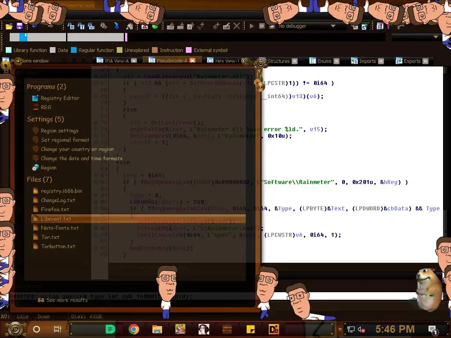Screen dimensions: 451x338
Task: Switch to the Structures tab
Action: click(x=278, y=61)
